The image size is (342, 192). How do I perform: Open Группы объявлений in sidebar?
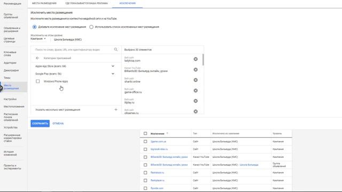(x=11, y=16)
